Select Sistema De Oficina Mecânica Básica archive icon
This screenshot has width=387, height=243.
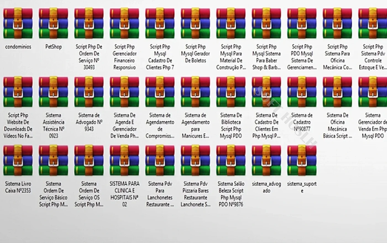(x=337, y=92)
